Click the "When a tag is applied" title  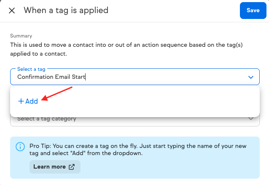[66, 10]
